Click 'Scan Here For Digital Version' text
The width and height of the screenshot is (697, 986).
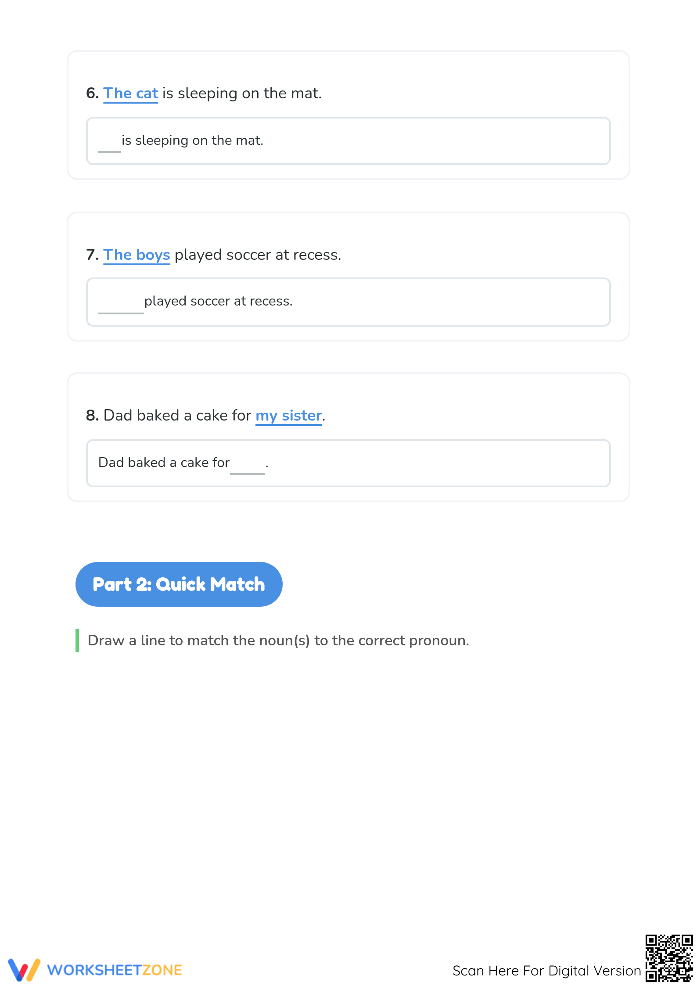pyautogui.click(x=547, y=971)
